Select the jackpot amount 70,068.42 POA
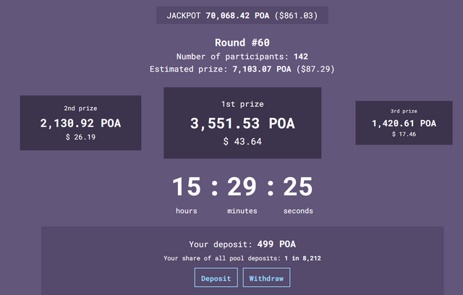 coord(237,15)
